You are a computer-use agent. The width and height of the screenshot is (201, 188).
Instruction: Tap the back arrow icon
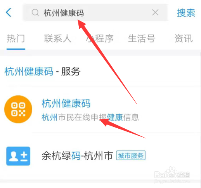click(9, 12)
